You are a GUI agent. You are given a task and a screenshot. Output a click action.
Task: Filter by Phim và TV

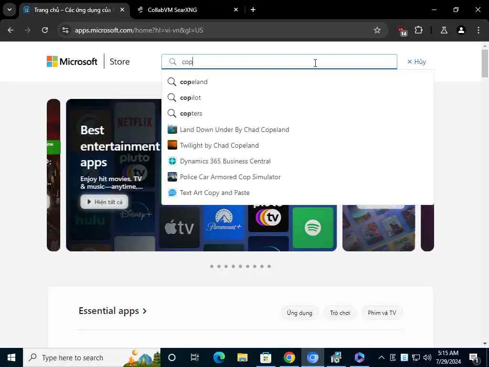coord(382,313)
